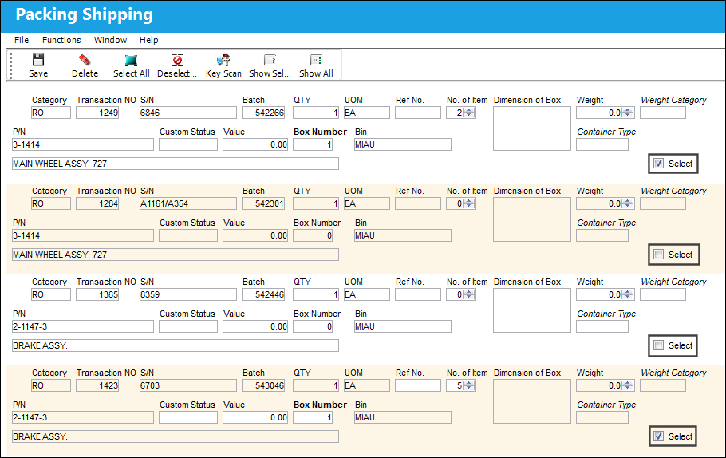
Task: Adjust Weight spinner for transaction 1423
Action: (628, 385)
